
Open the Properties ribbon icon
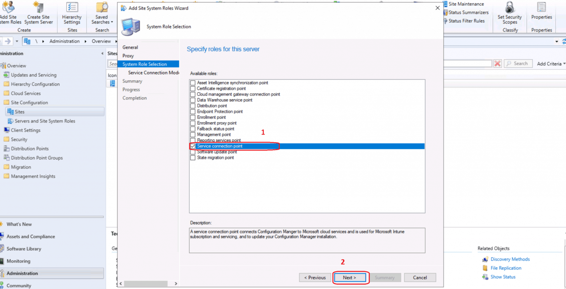point(541,8)
